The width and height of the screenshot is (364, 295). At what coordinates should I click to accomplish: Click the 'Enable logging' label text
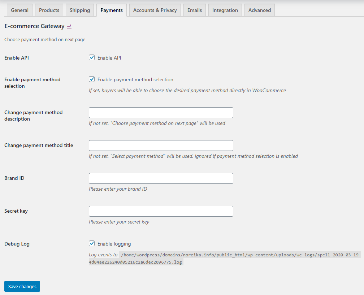[x=114, y=244]
